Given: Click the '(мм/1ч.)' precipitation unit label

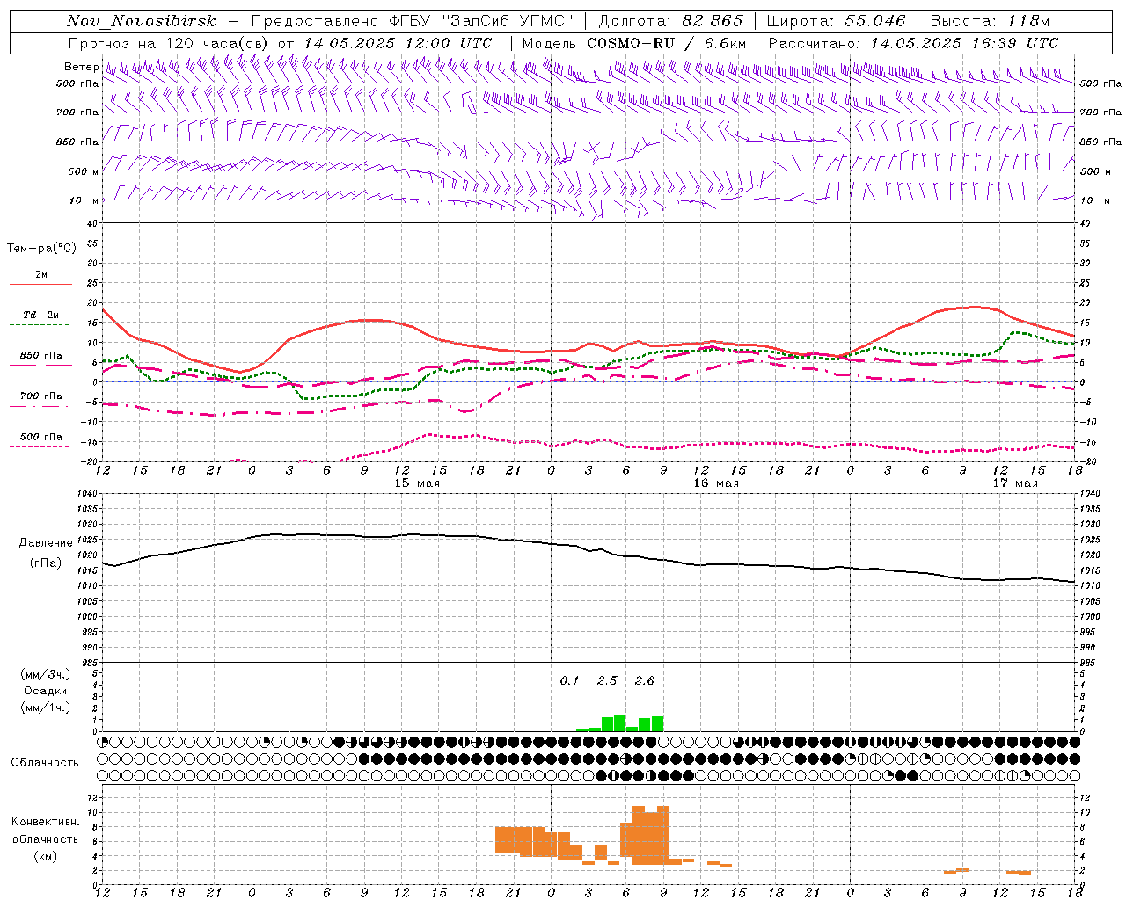Looking at the screenshot, I should [x=46, y=708].
